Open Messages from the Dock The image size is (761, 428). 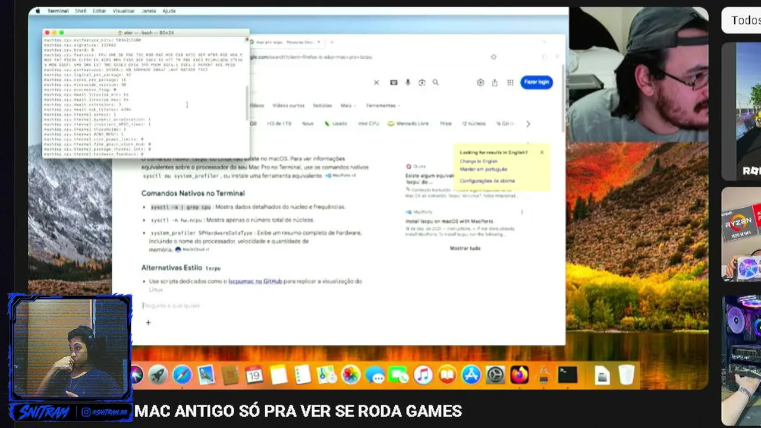pos(375,375)
